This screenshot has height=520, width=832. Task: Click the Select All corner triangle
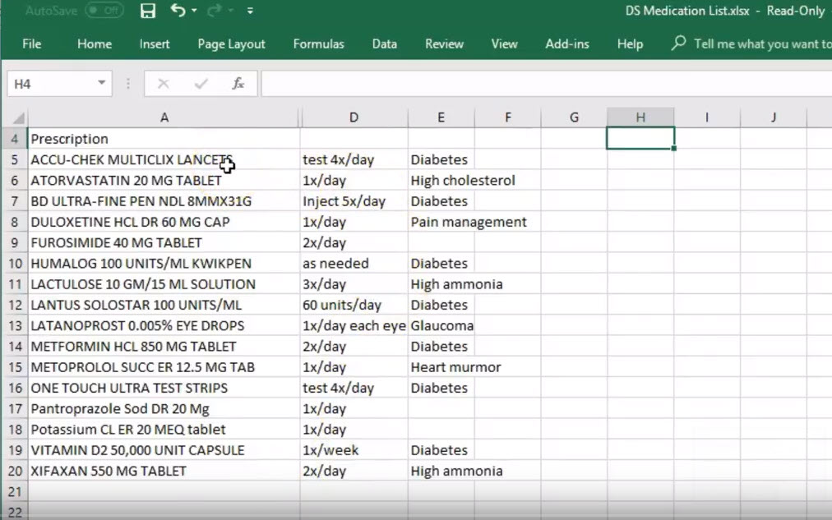18,117
